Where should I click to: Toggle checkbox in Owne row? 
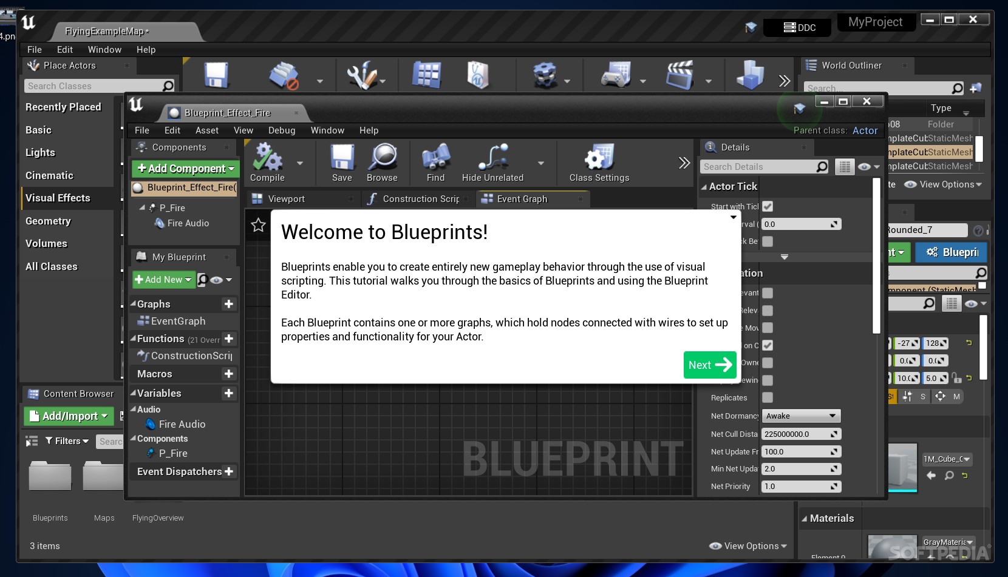[768, 363]
